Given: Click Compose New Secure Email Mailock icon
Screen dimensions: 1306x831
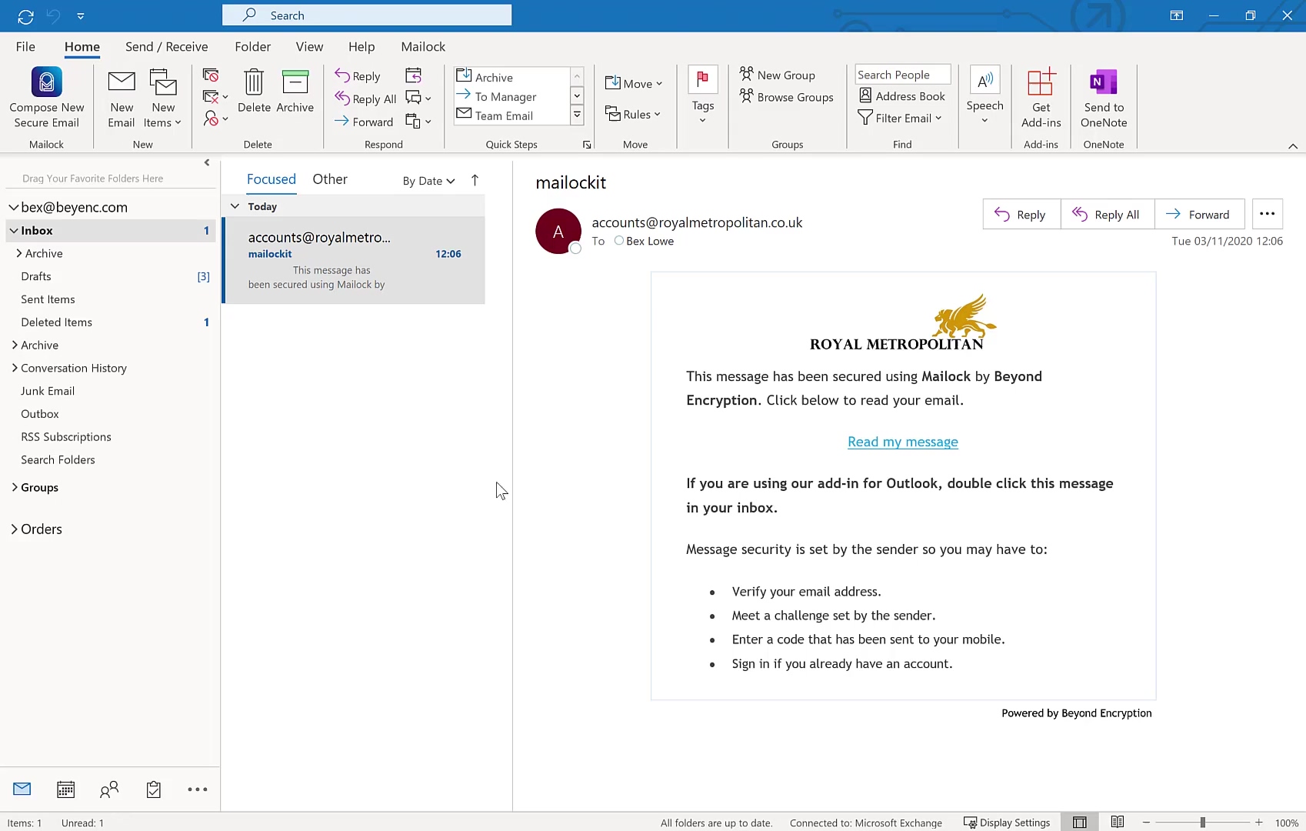Looking at the screenshot, I should click(46, 97).
